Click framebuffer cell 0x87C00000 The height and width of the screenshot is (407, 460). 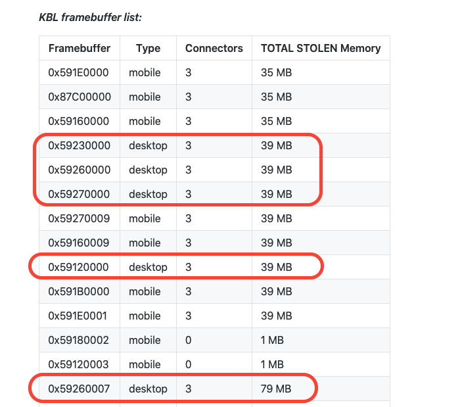point(80,97)
